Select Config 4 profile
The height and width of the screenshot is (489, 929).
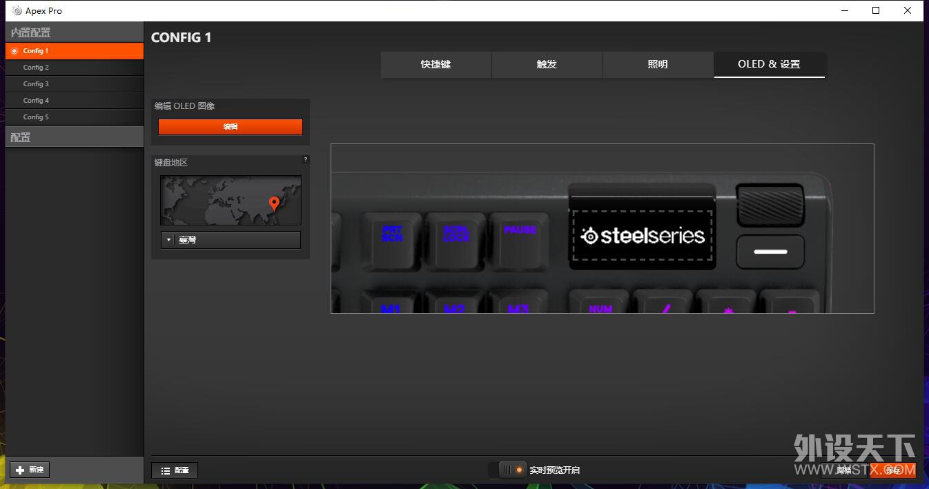point(75,101)
